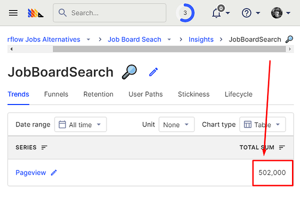Viewport: 300px width, 201px height.
Task: Select the Retention tab
Action: 98,94
